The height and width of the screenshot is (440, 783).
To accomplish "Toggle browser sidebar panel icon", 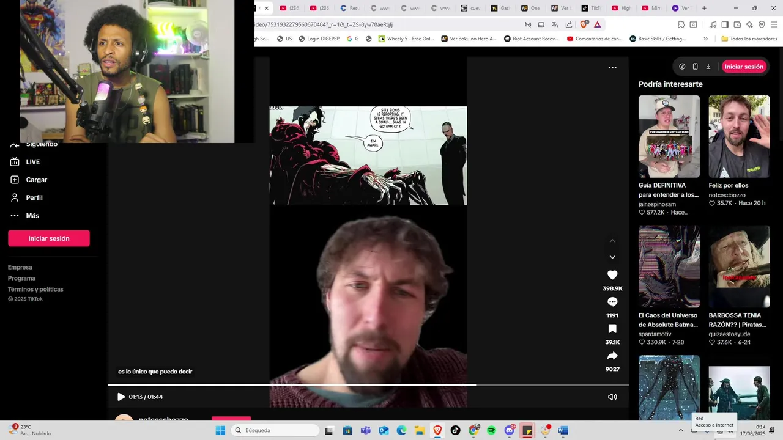I will point(725,24).
